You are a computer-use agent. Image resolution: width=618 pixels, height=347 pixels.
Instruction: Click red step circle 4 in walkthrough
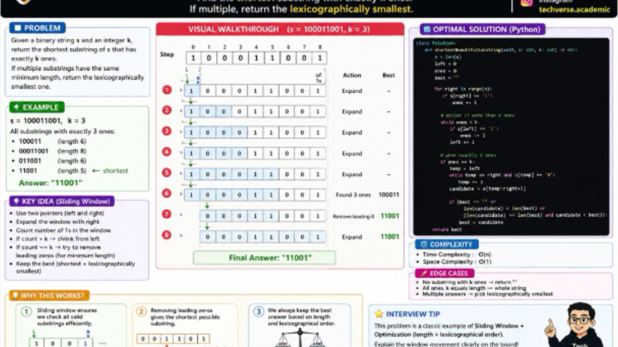[x=167, y=152]
